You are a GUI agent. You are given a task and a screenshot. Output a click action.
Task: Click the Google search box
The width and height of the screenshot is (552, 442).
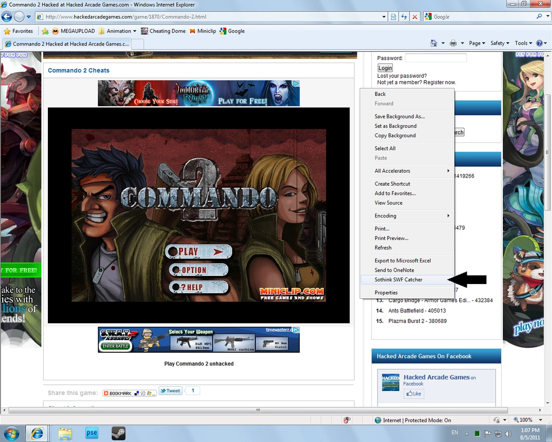click(479, 17)
